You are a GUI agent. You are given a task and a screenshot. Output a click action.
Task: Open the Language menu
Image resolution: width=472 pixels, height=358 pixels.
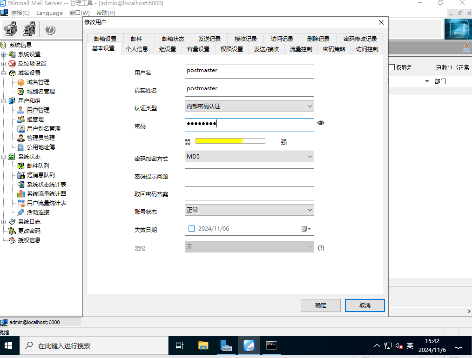(x=49, y=13)
